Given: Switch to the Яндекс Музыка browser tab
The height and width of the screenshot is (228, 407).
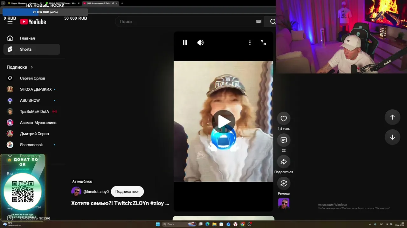Looking at the screenshot, I should click(x=24, y=3).
